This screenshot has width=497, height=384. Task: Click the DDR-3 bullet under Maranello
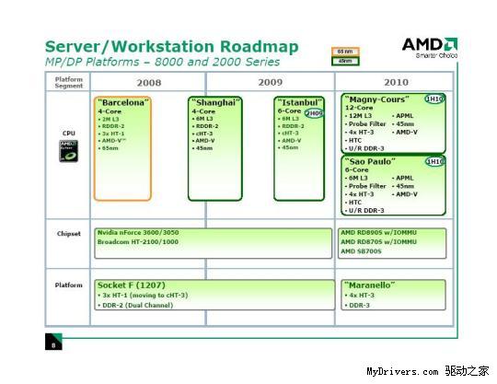[357, 306]
